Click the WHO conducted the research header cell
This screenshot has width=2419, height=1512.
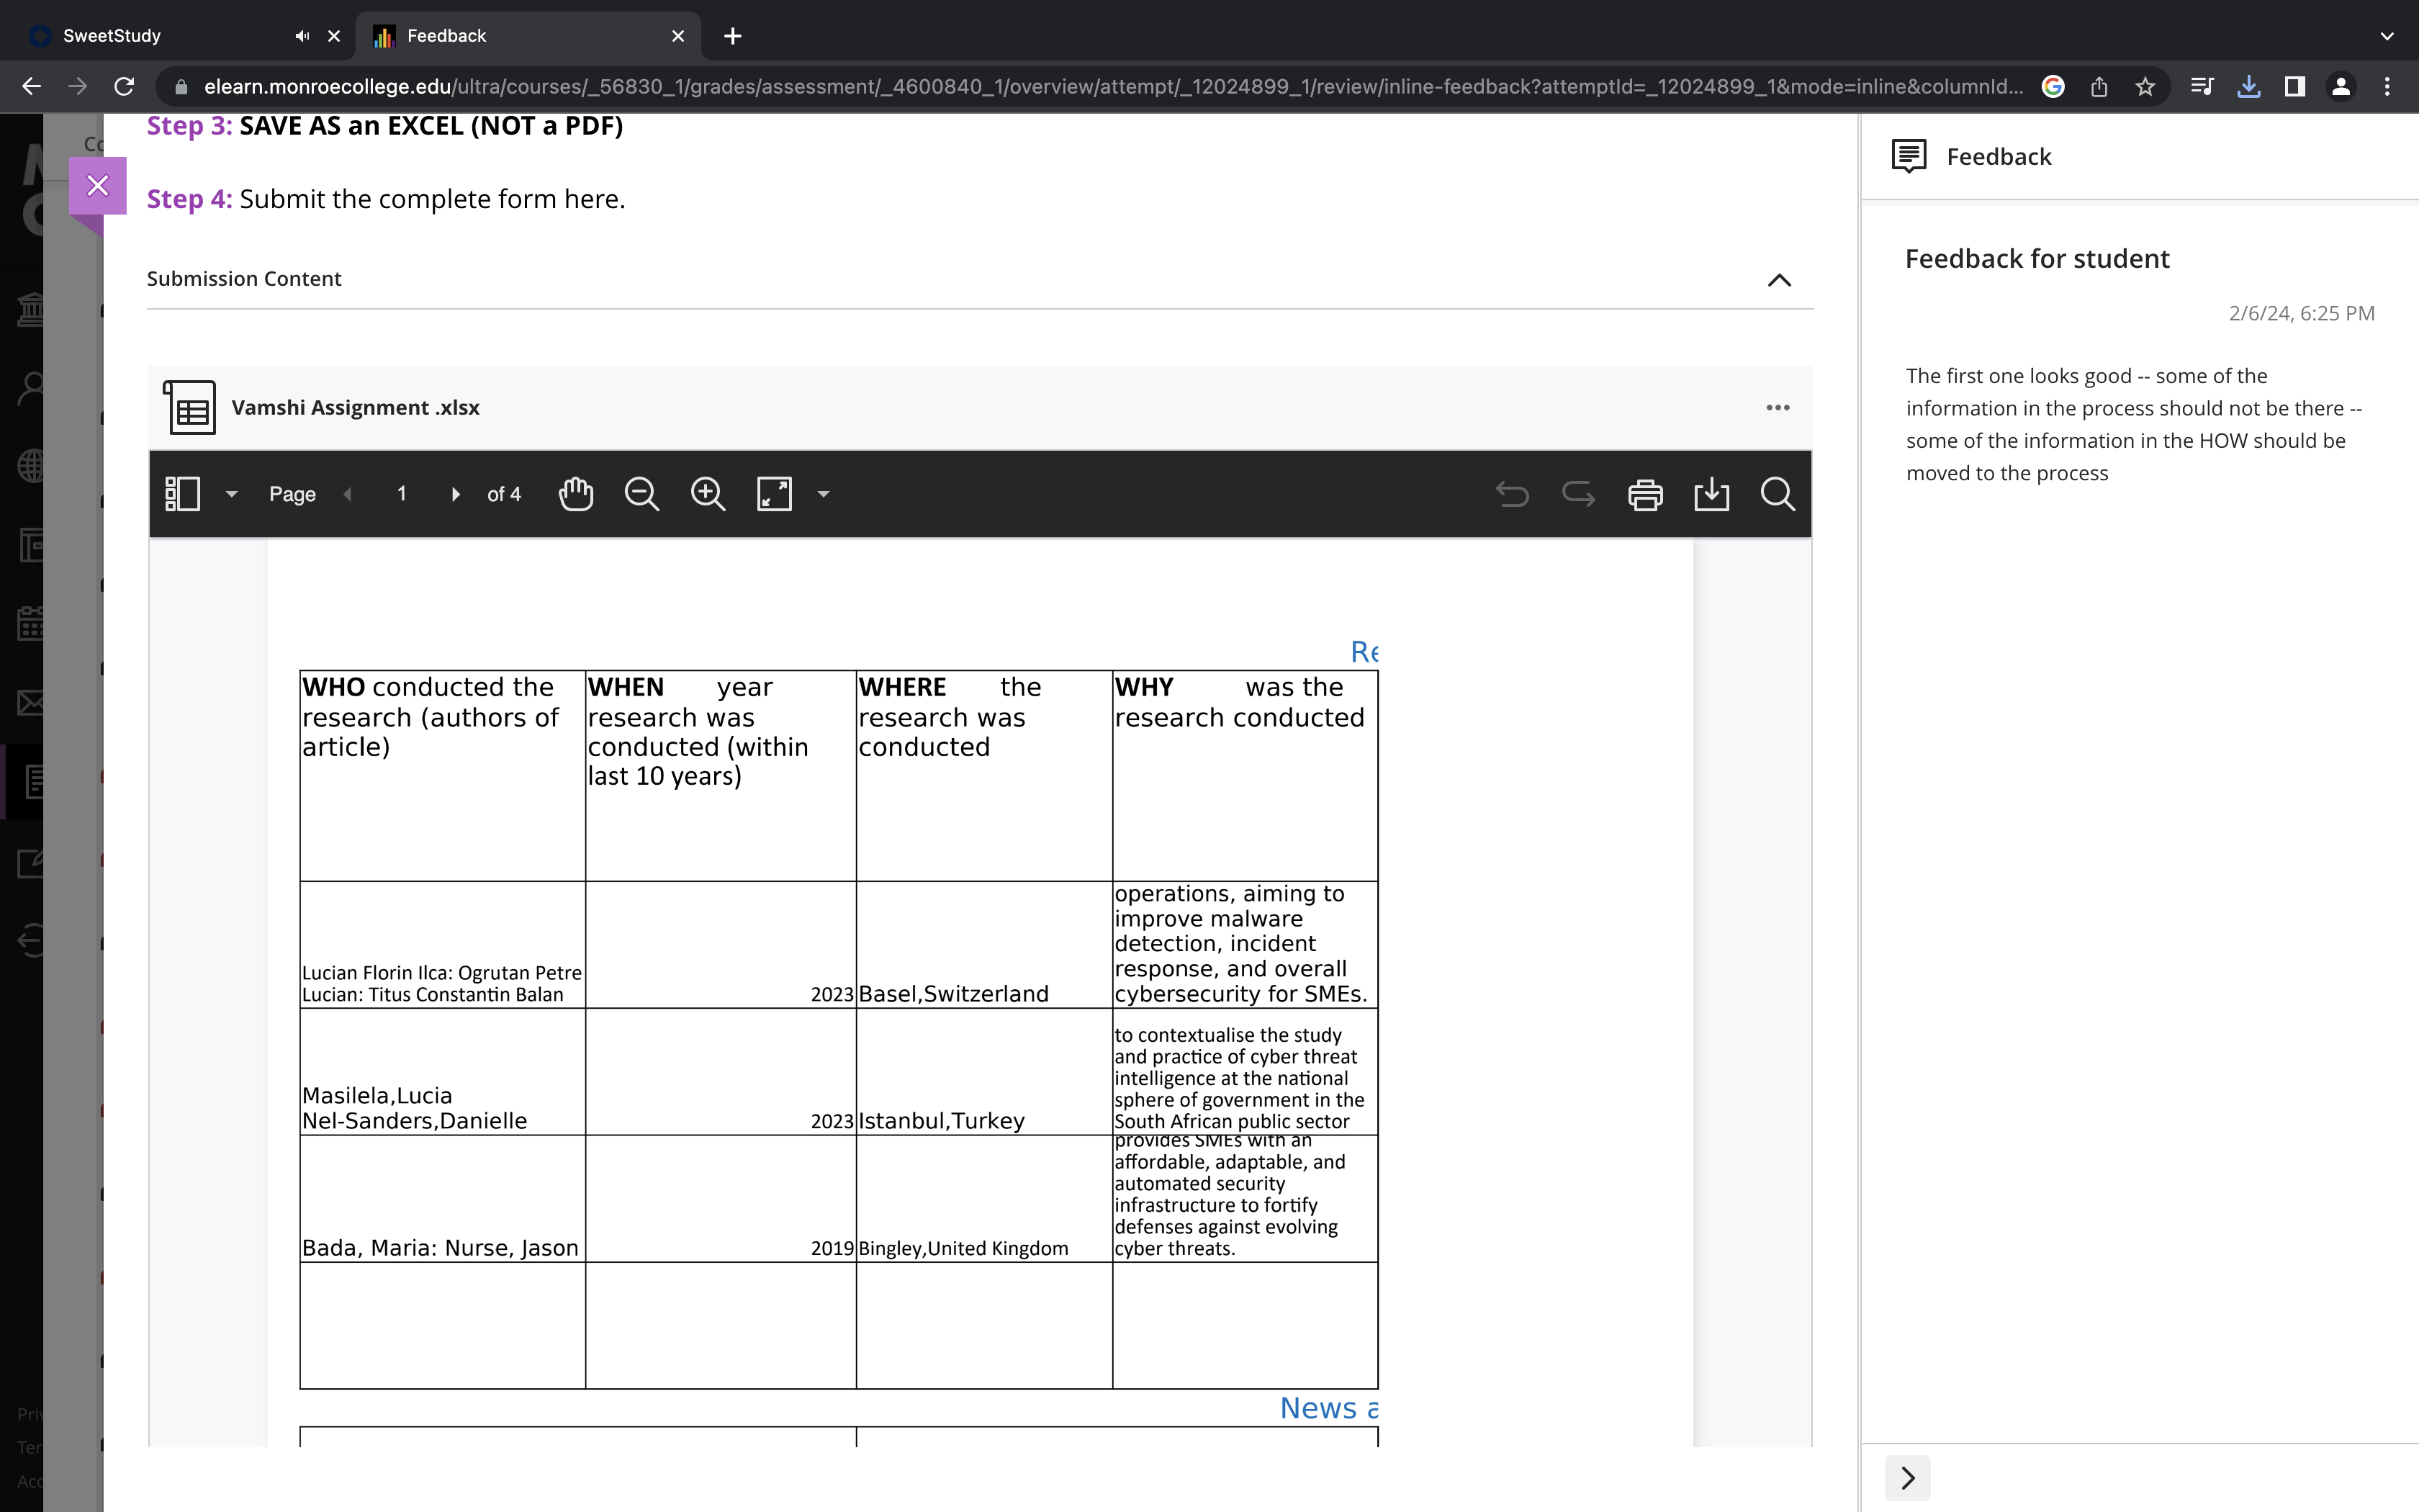pyautogui.click(x=442, y=776)
